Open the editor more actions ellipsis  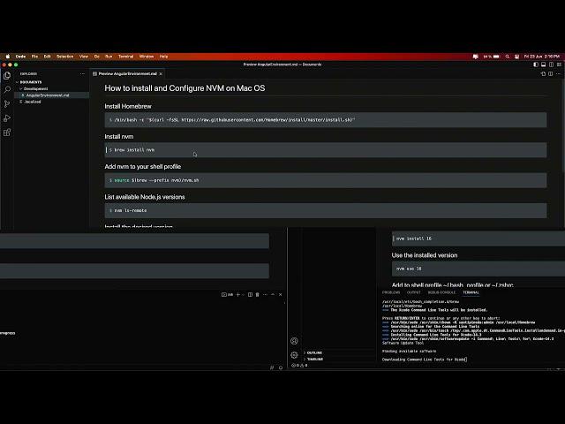pyautogui.click(x=558, y=73)
